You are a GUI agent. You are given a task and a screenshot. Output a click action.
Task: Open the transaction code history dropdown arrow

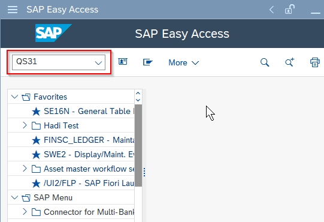click(98, 63)
